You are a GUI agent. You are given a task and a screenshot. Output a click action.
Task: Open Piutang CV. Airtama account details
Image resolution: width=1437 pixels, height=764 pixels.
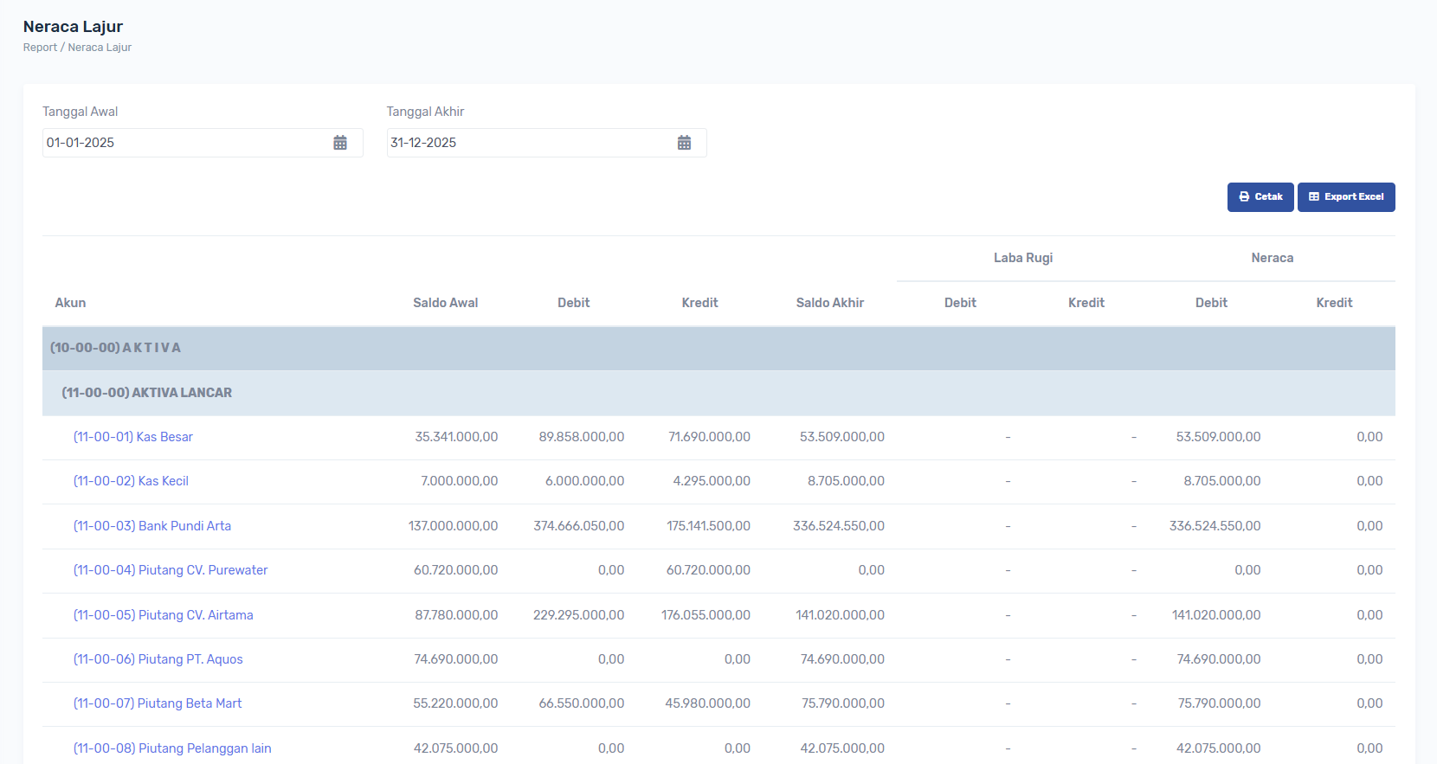point(164,615)
